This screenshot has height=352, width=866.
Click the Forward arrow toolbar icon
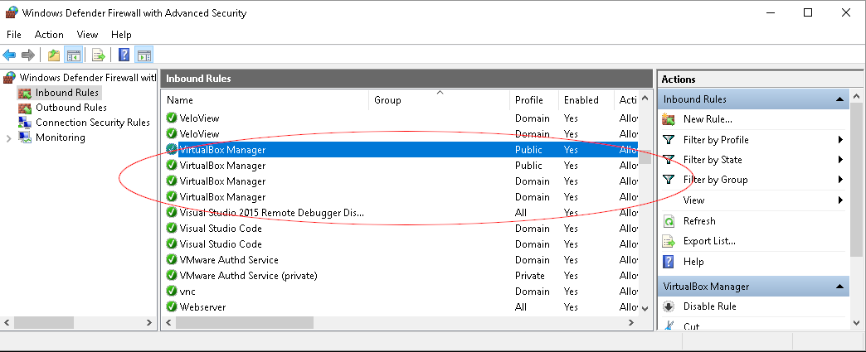point(27,55)
